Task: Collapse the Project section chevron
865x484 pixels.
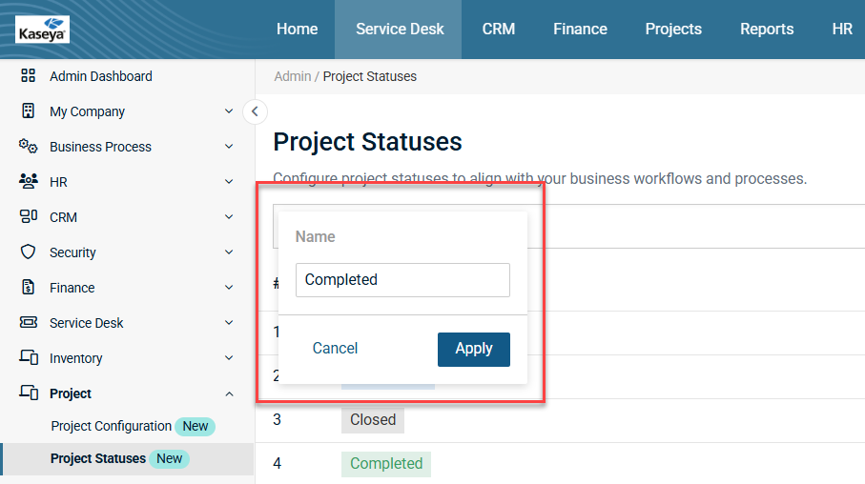Action: click(x=229, y=393)
